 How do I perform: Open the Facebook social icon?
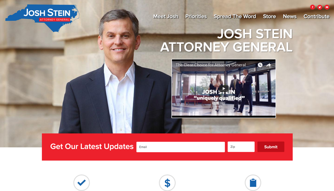point(313,7)
